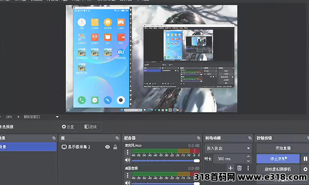Float the 场景 dock panel icon
This screenshot has width=309, height=185.
pyautogui.click(x=54, y=138)
